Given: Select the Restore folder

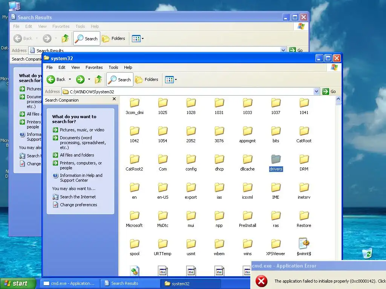Looking at the screenshot, I should [x=304, y=219].
